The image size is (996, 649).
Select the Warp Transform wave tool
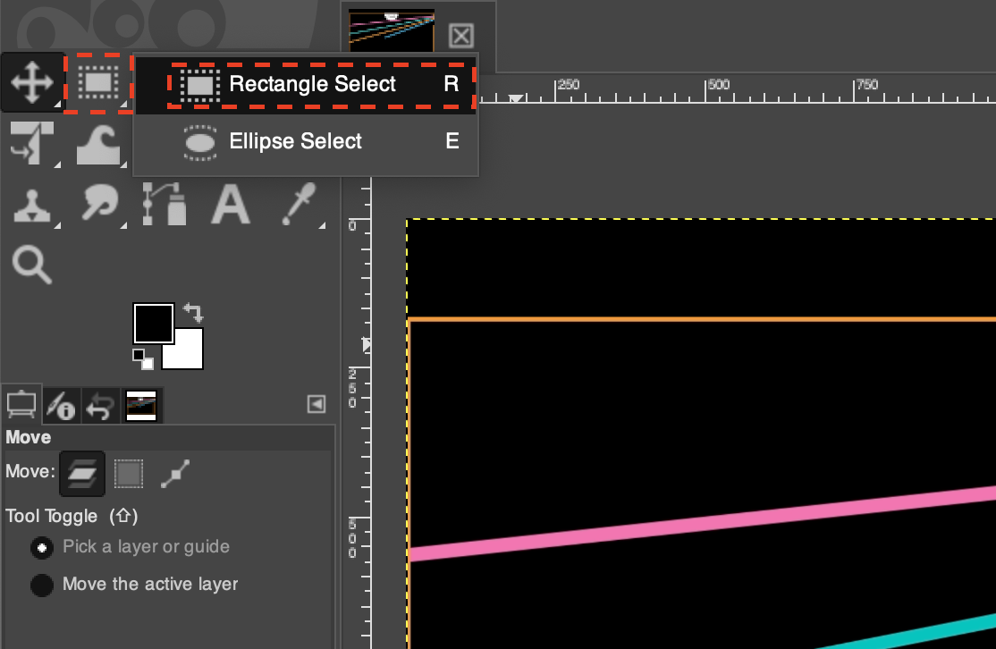[x=97, y=143]
